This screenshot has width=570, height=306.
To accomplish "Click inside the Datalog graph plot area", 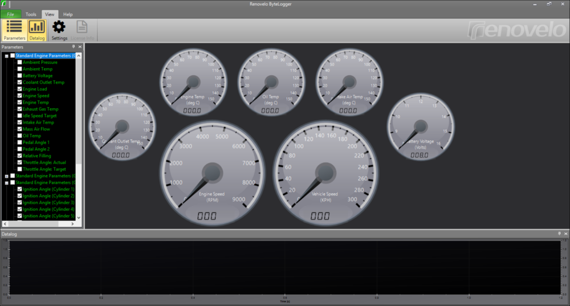I will [285, 267].
